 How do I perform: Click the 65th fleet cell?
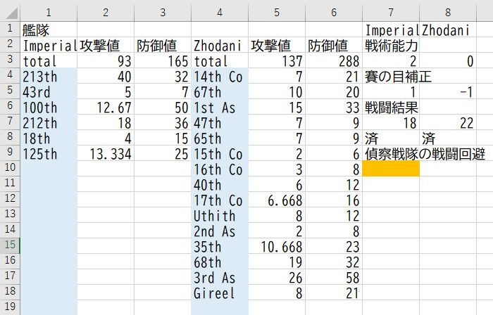[220, 138]
